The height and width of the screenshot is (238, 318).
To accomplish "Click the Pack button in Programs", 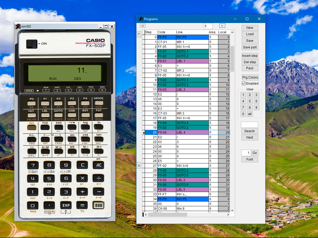I will point(250,68).
